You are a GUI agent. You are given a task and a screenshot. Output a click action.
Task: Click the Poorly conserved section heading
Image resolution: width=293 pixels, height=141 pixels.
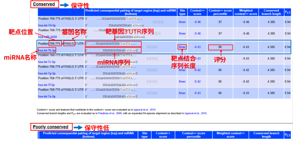(51, 127)
